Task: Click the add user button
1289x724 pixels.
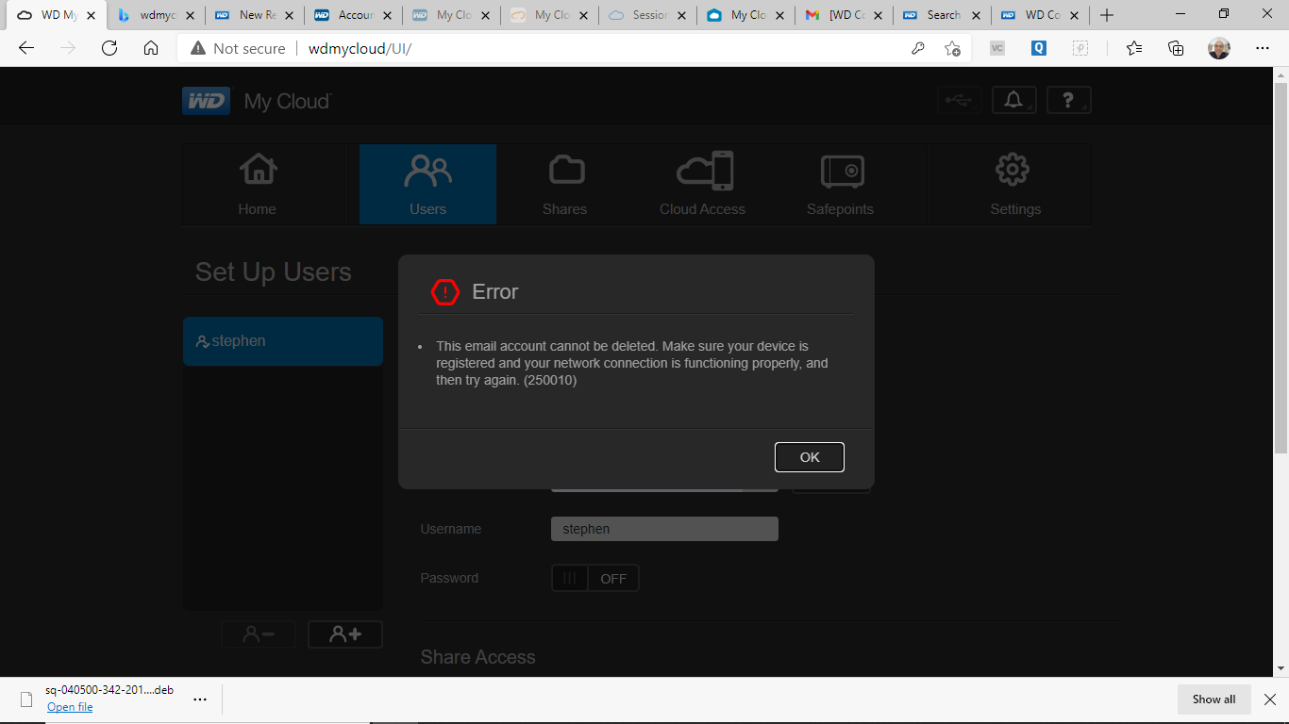Action: coord(345,634)
